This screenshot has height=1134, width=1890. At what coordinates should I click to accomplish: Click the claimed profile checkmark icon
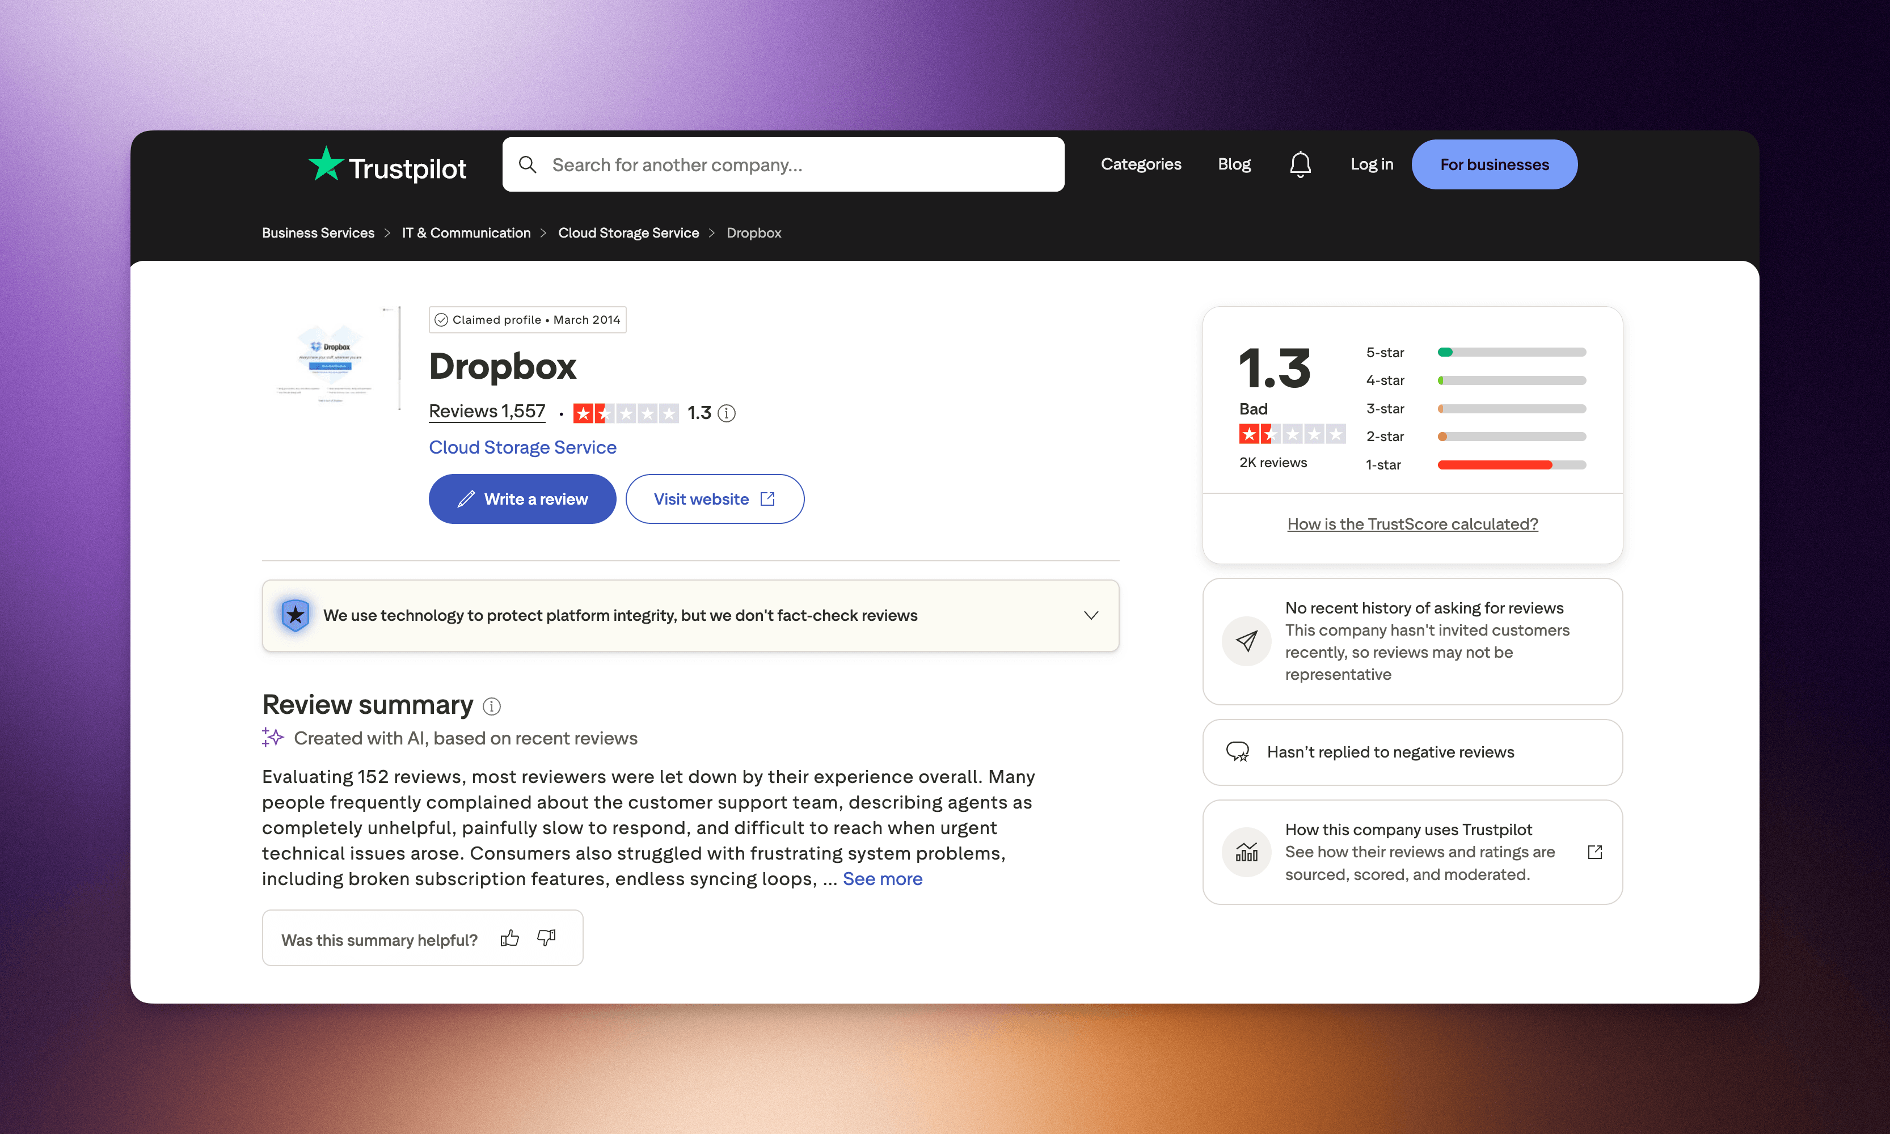pyautogui.click(x=442, y=319)
